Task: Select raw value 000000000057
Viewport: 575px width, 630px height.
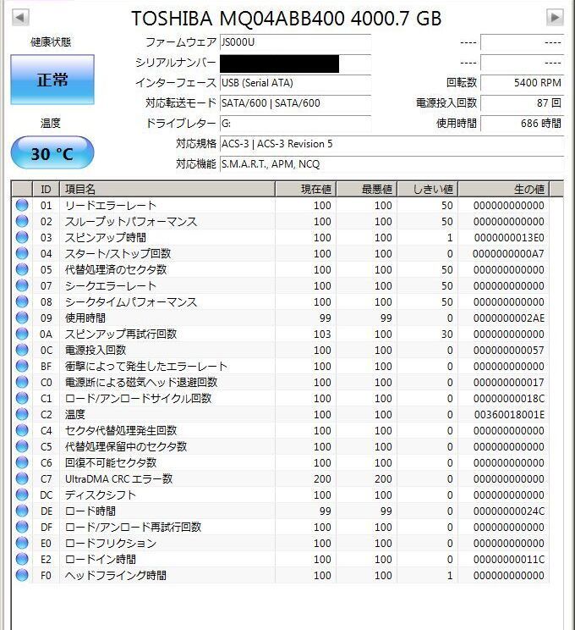Action: (x=509, y=351)
